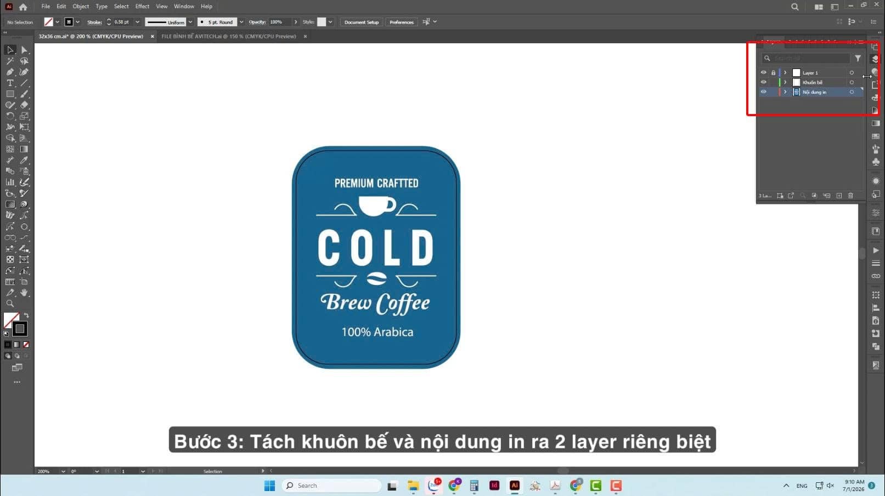Reset to default fill and stroke

click(6, 333)
